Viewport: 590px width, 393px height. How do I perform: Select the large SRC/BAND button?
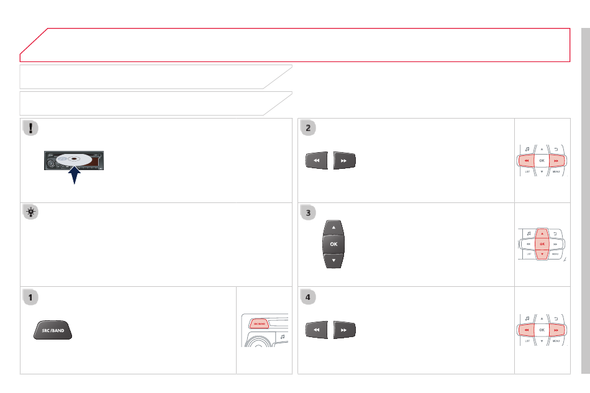[x=53, y=330]
